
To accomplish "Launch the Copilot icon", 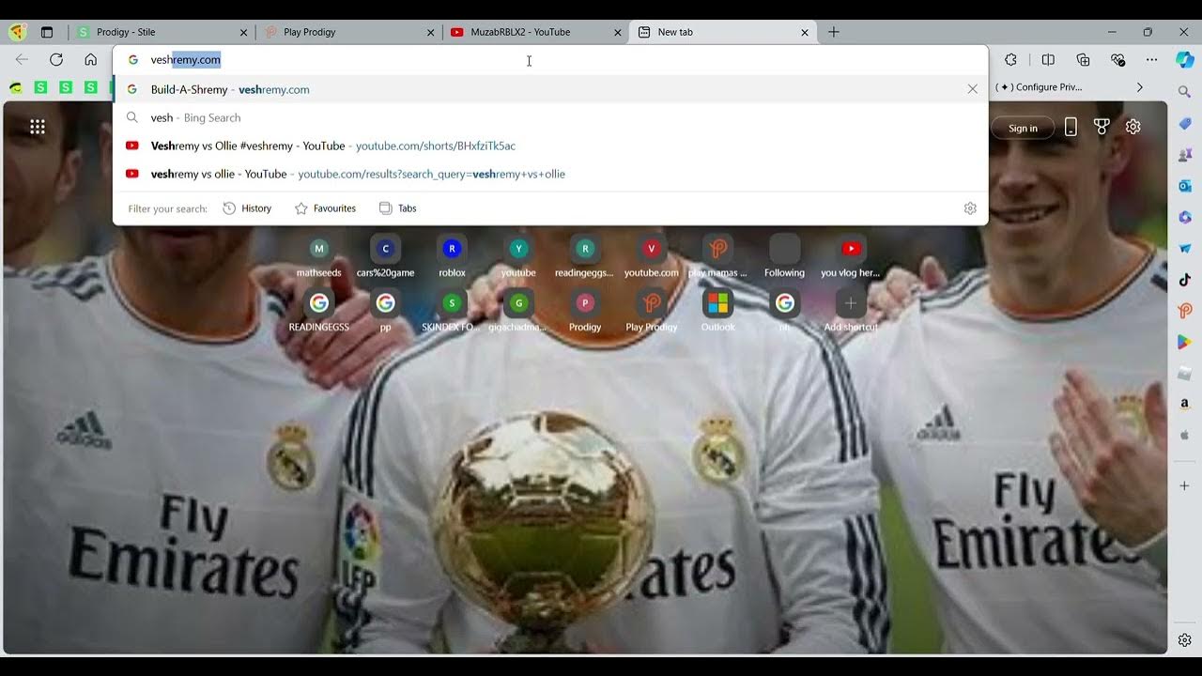I will [1185, 59].
